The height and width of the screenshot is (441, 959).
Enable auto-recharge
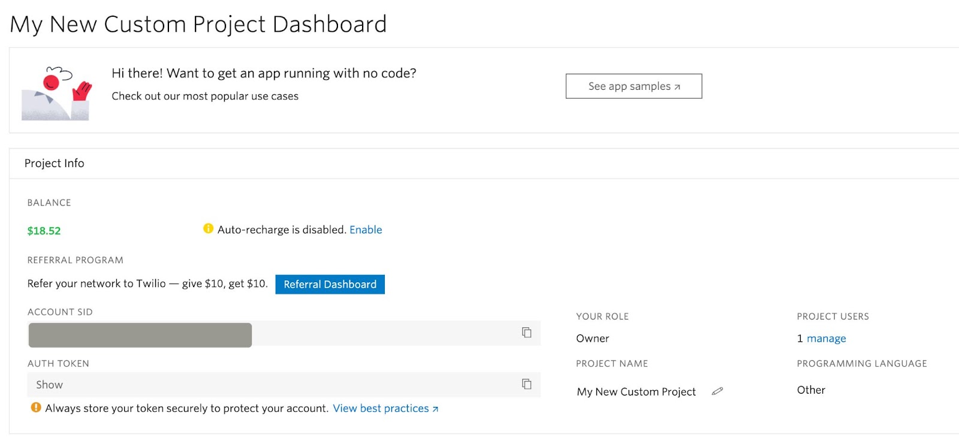[x=366, y=229]
